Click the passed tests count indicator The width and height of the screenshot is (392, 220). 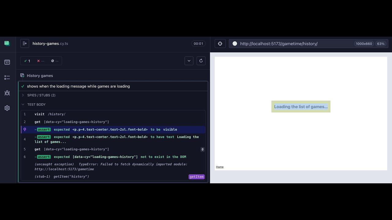[27, 61]
